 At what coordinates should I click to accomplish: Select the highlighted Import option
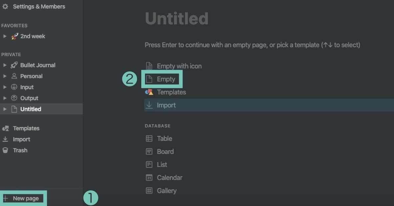(166, 105)
